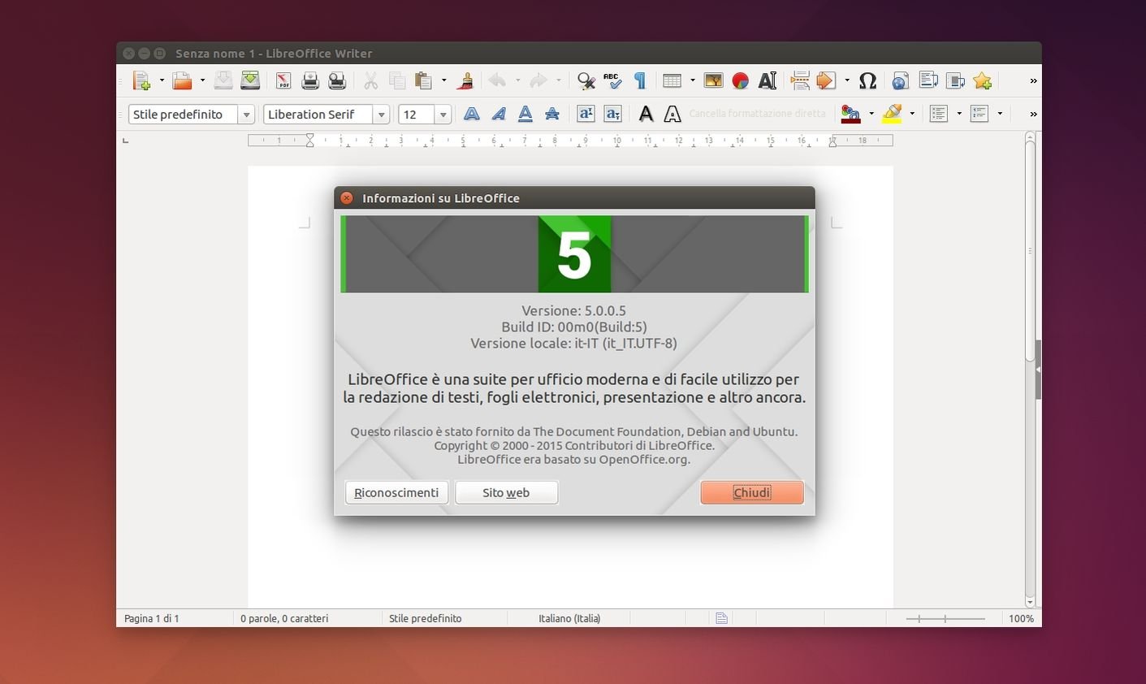The width and height of the screenshot is (1146, 684).
Task: Insert a chart using the pie icon
Action: 740,80
